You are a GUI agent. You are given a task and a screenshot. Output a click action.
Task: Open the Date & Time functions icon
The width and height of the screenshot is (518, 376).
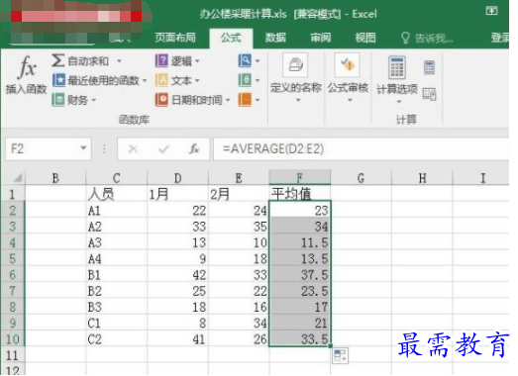pos(161,100)
